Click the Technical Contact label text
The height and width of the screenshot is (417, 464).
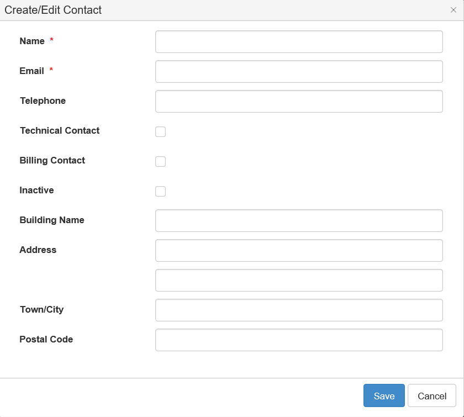tap(60, 130)
